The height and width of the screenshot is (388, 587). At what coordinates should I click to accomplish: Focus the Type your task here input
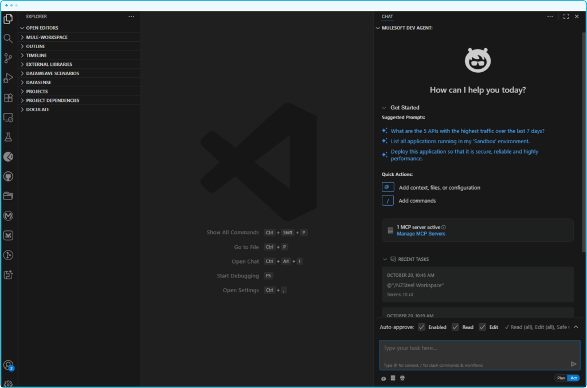point(480,355)
